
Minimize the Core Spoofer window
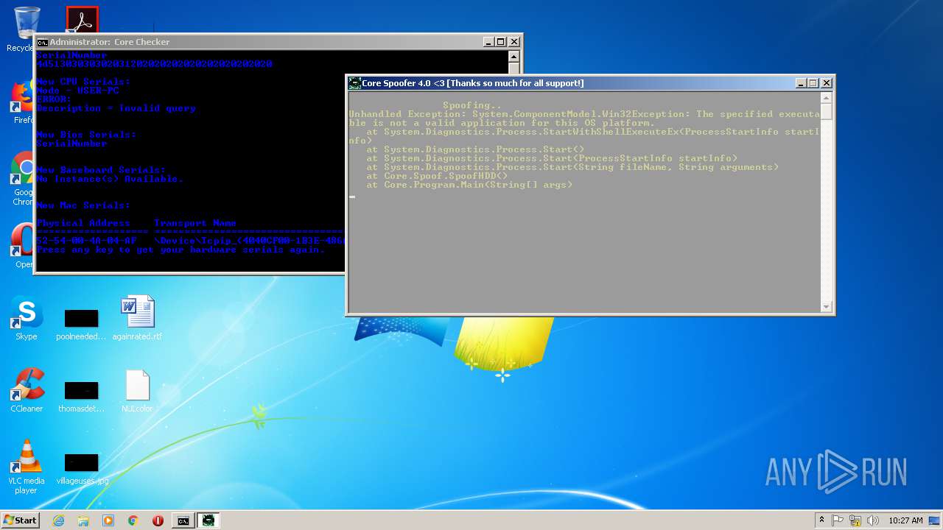click(x=801, y=83)
